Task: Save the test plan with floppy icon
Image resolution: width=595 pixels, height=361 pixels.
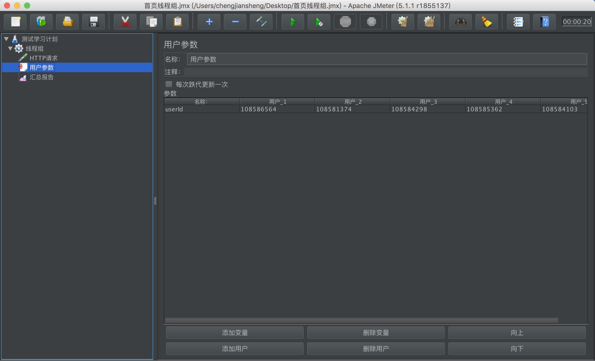Action: coord(94,22)
